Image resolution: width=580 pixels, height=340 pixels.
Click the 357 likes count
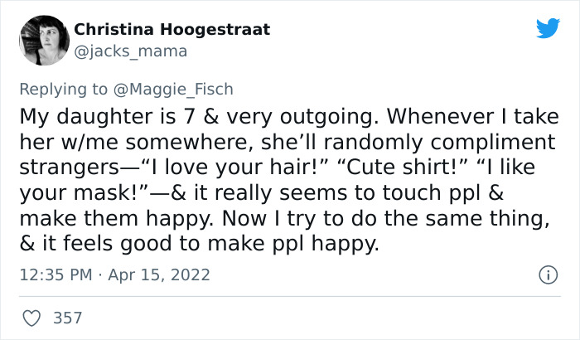67,317
